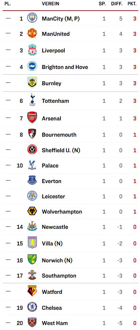Click the Arsenal cannon crest
The height and width of the screenshot is (330, 140).
[x=32, y=117]
